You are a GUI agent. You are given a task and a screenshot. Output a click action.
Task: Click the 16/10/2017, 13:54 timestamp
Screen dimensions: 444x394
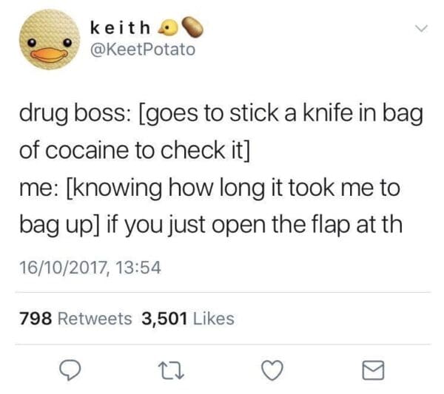pyautogui.click(x=90, y=268)
